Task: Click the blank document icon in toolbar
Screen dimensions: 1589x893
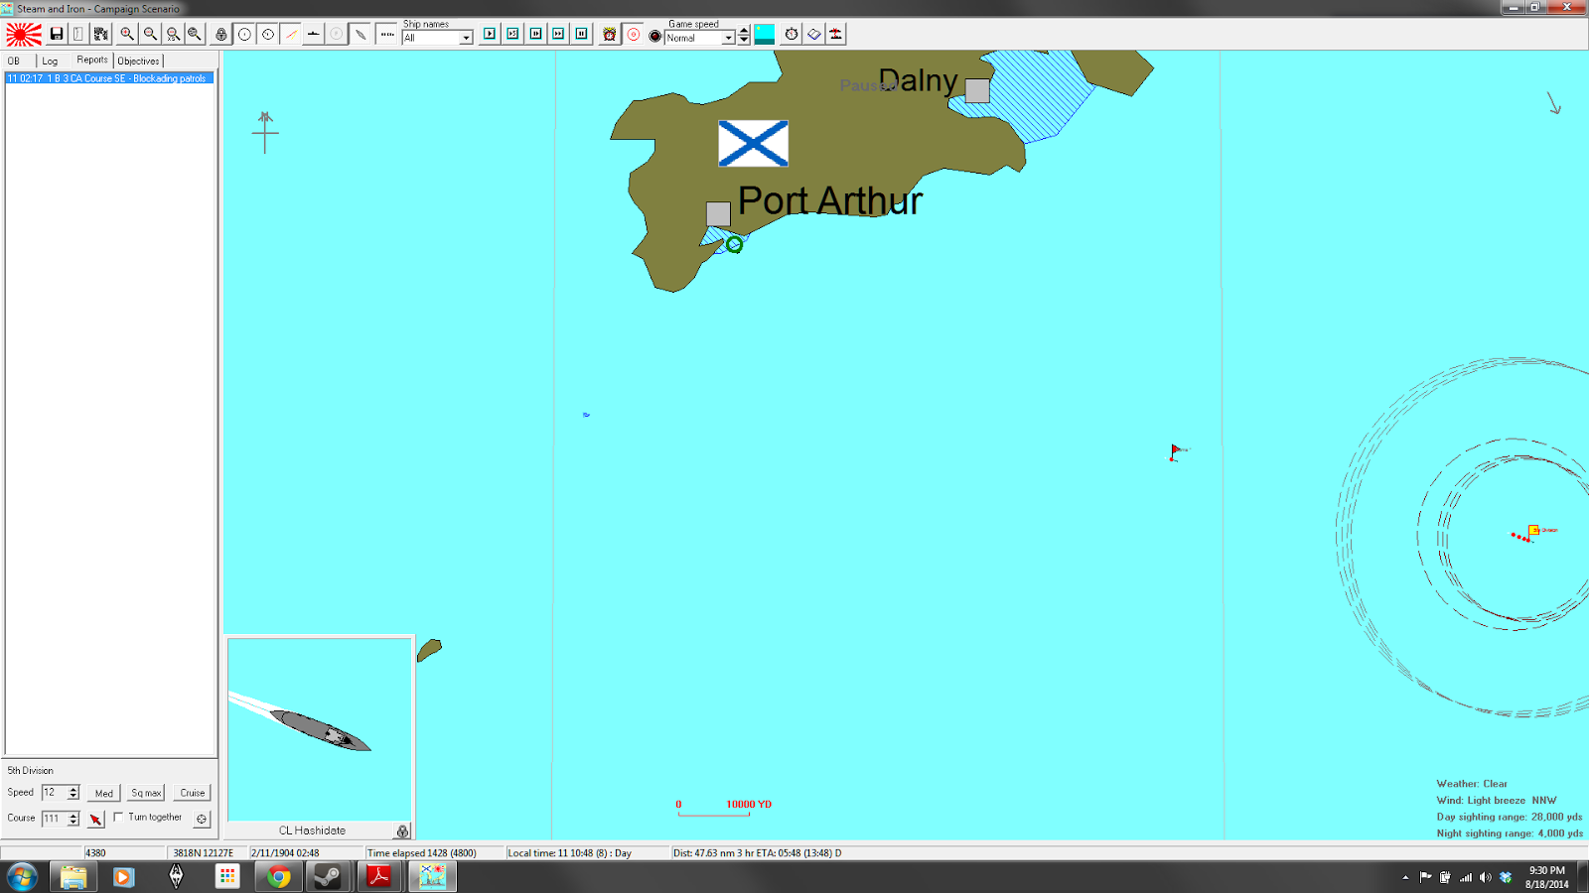Action: click(78, 35)
